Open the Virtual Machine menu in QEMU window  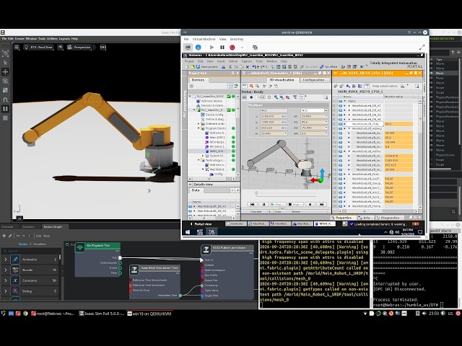[x=204, y=39]
